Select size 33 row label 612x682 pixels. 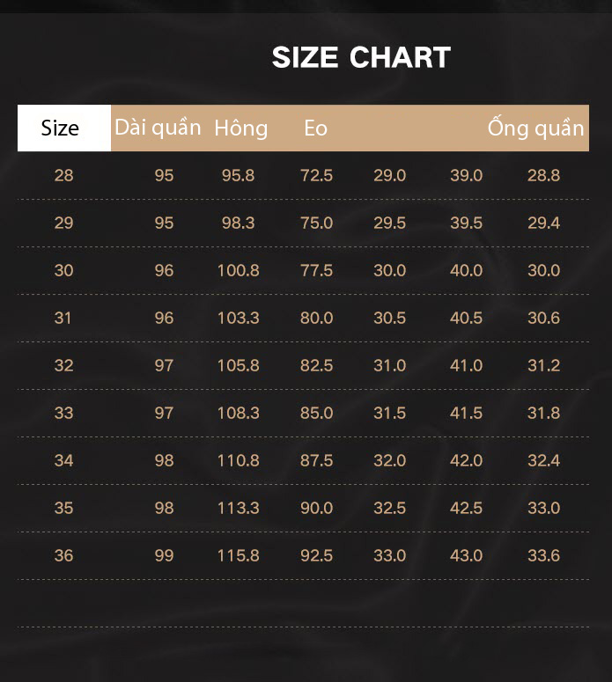pyautogui.click(x=63, y=413)
